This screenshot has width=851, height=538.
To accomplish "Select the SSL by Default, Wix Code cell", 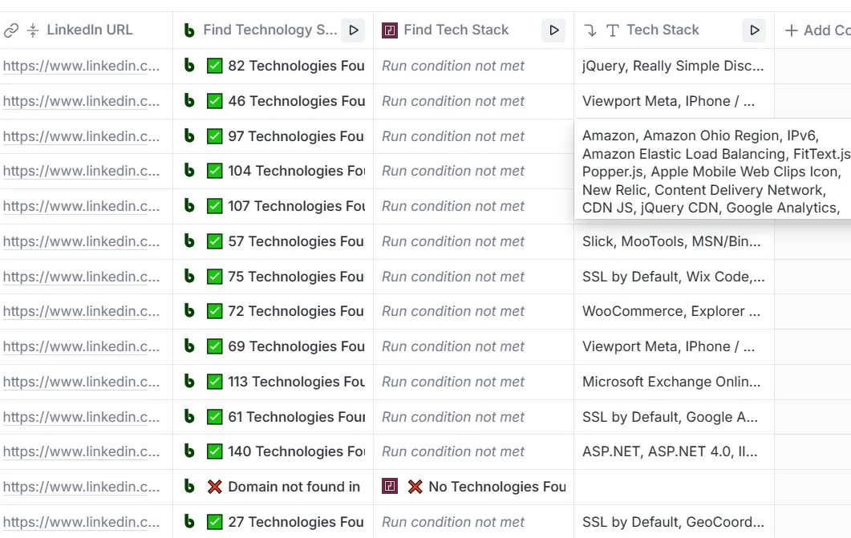I will 674,277.
